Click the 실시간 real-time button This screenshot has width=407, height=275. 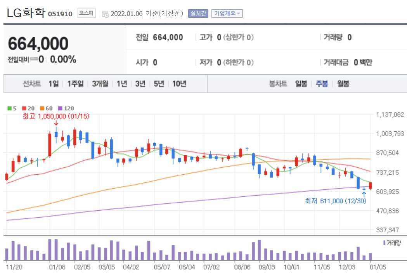click(198, 14)
